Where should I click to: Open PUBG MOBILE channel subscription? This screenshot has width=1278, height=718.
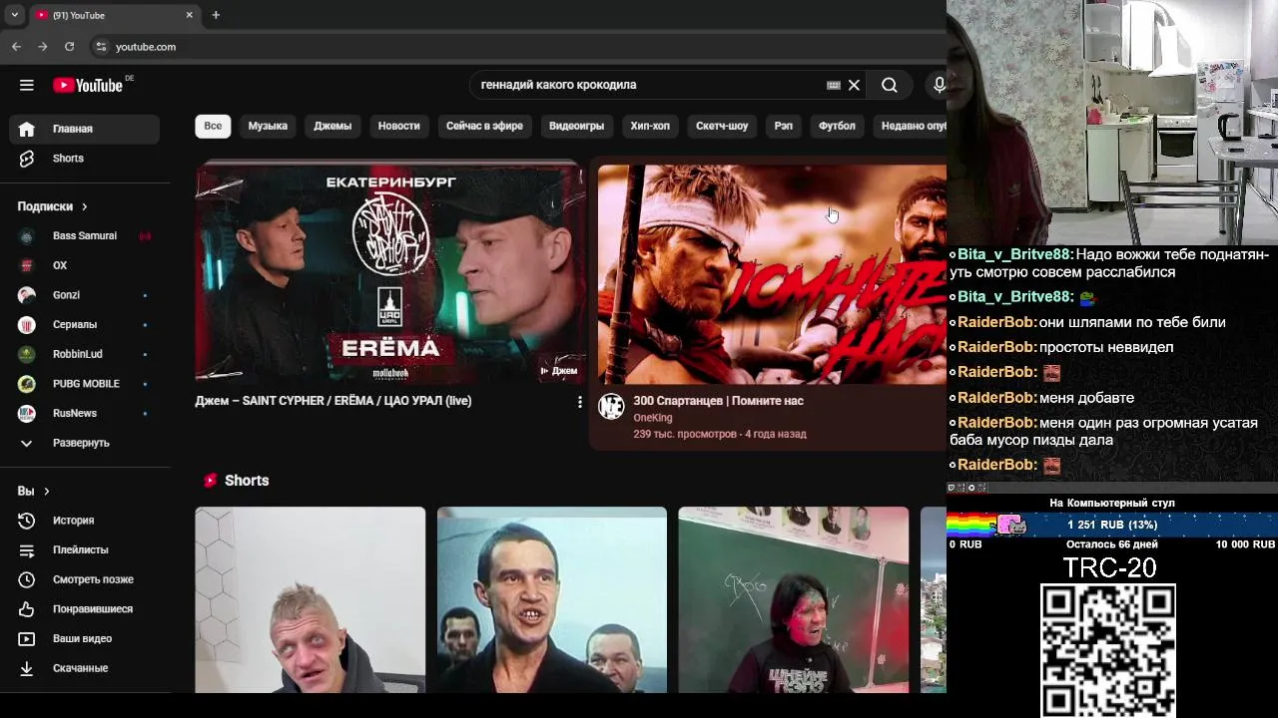85,384
